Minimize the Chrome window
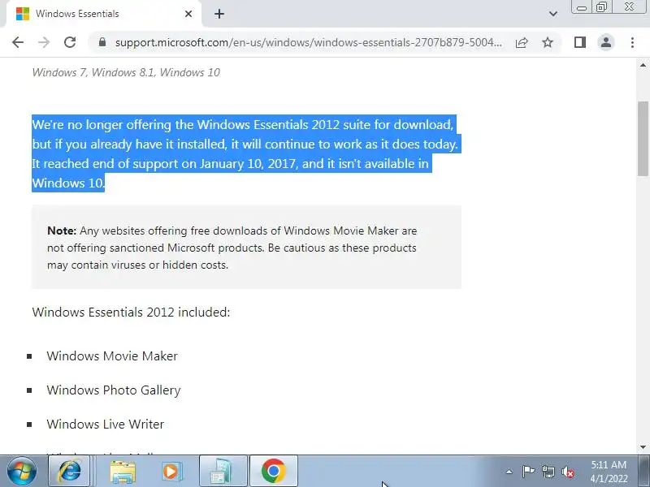This screenshot has width=650, height=487. (x=581, y=7)
